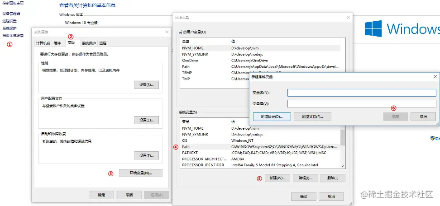The height and width of the screenshot is (206, 440).
Task: Select PROCESSOR_IDENTIFIER system variable
Action: (260, 165)
